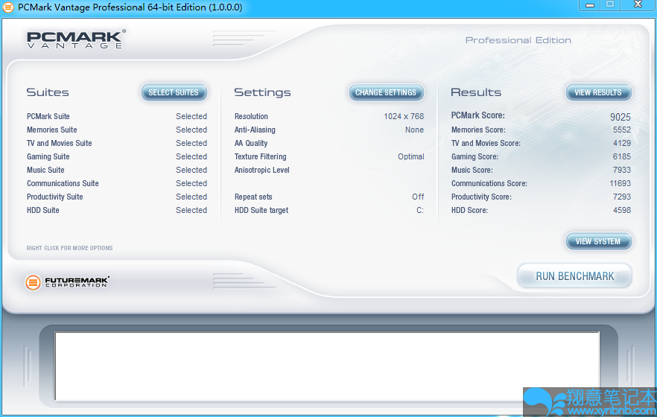Open CHANGE SETTINGS
The height and width of the screenshot is (417, 657).
click(x=386, y=92)
